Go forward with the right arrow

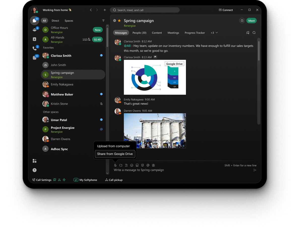(x=97, y=10)
